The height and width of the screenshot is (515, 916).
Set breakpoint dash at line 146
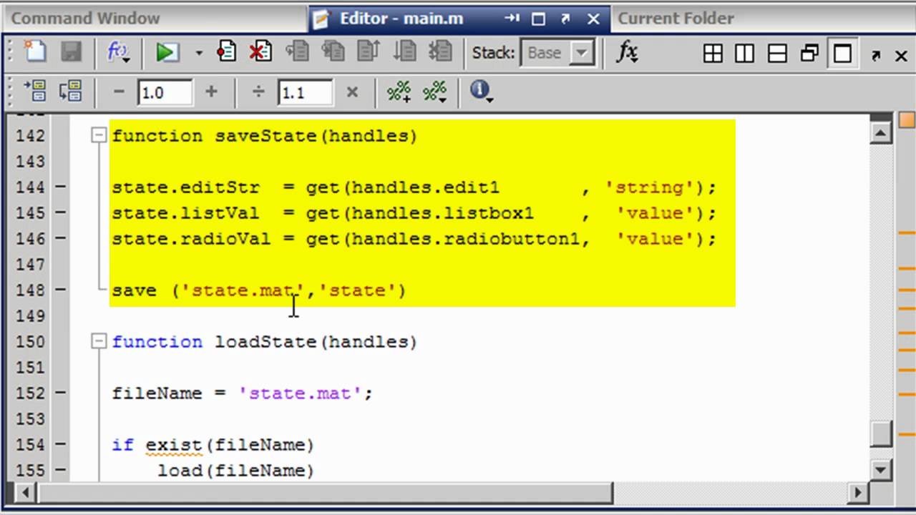(61, 239)
